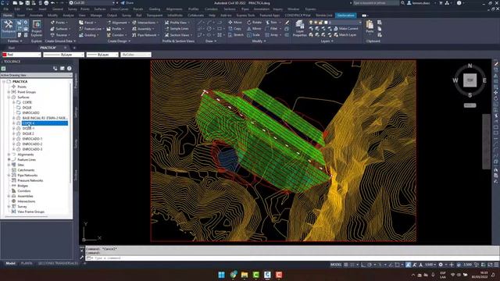This screenshot has height=281, width=500.
Task: Click the Sample Lines tool
Action: tap(177, 29)
